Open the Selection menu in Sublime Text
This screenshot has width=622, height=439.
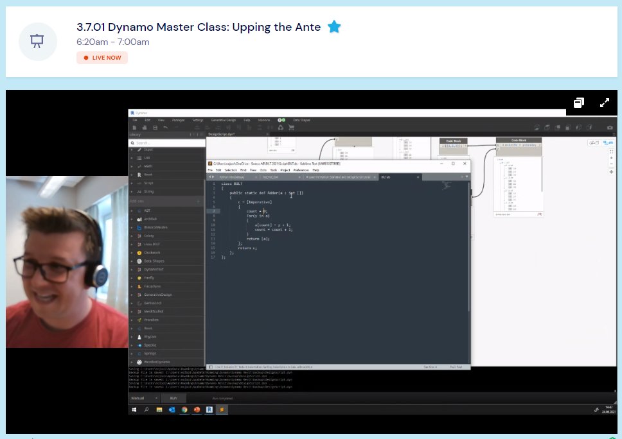(x=231, y=170)
